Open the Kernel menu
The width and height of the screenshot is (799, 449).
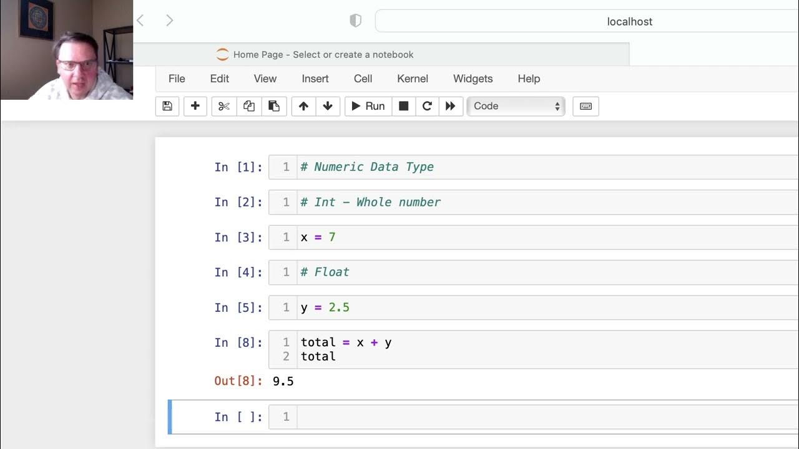click(x=413, y=79)
